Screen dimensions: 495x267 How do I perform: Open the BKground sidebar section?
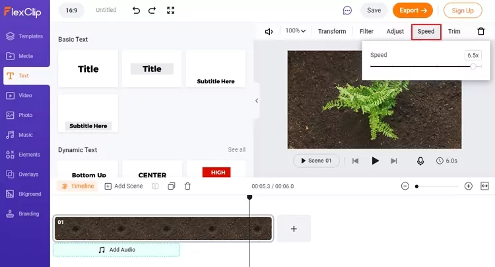[24, 194]
